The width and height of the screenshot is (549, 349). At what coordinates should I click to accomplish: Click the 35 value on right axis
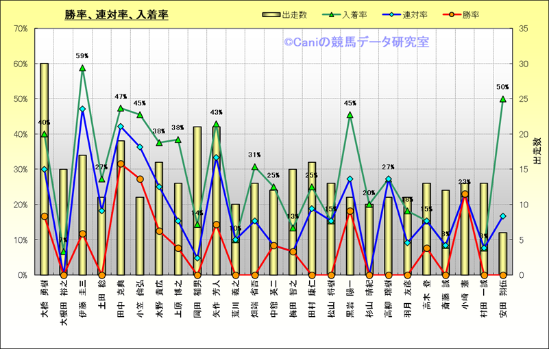[x=524, y=29]
